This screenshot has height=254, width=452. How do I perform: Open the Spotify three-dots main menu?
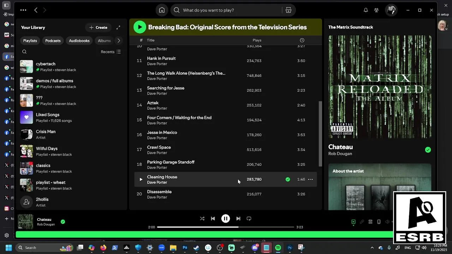pyautogui.click(x=23, y=10)
